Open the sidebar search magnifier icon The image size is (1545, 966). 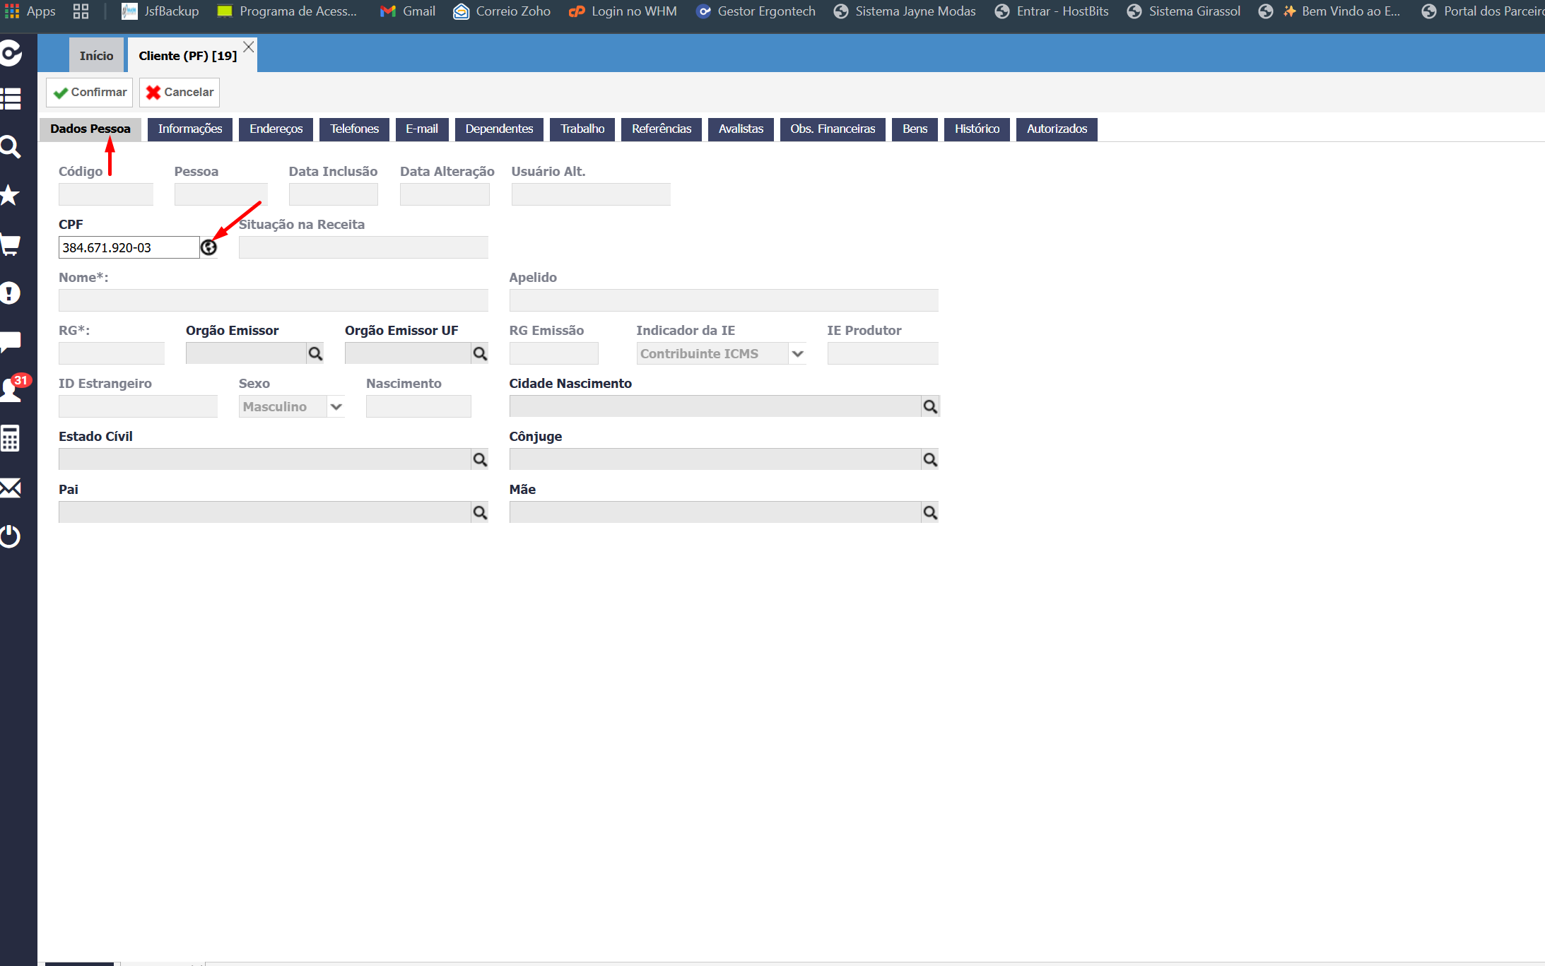[x=10, y=147]
